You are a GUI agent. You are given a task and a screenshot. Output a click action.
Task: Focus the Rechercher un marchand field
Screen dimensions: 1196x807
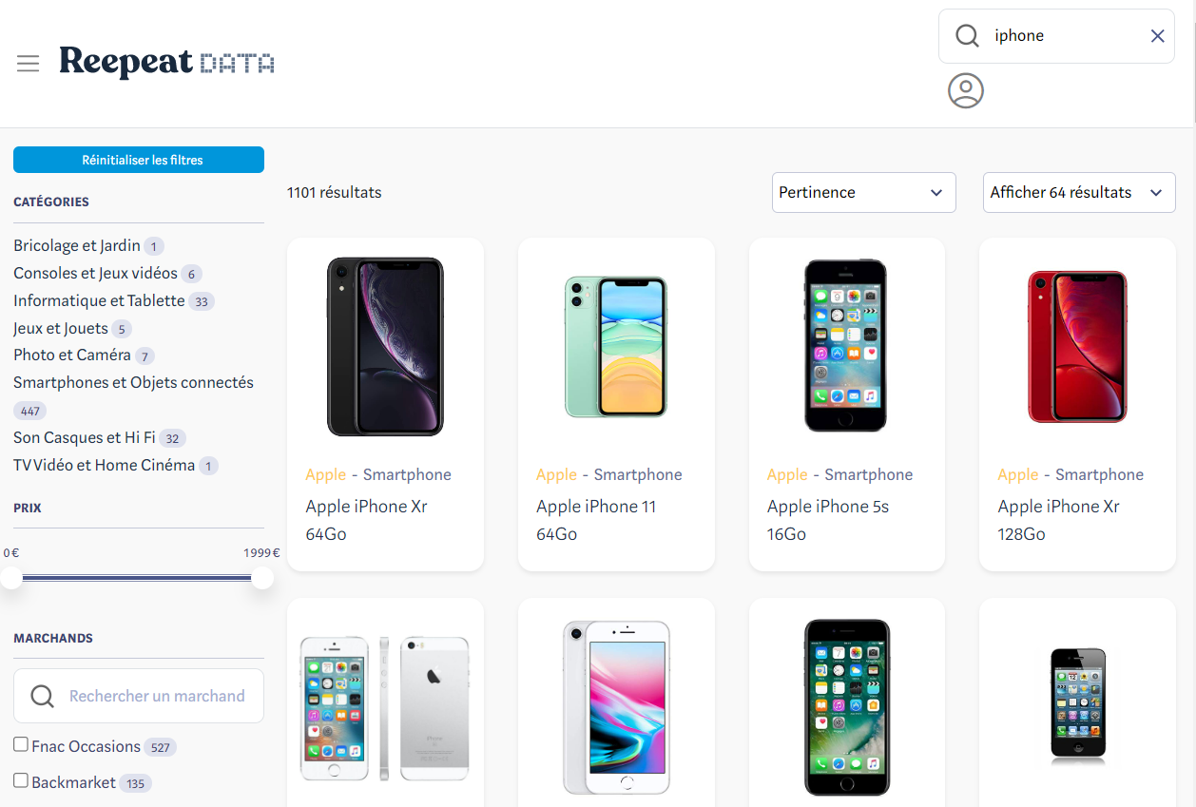click(157, 697)
